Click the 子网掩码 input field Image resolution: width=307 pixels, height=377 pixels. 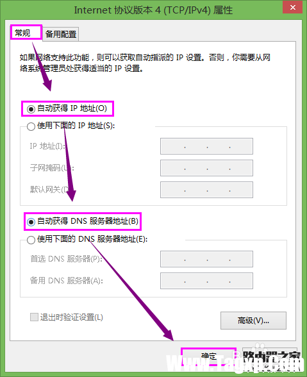[x=206, y=168]
